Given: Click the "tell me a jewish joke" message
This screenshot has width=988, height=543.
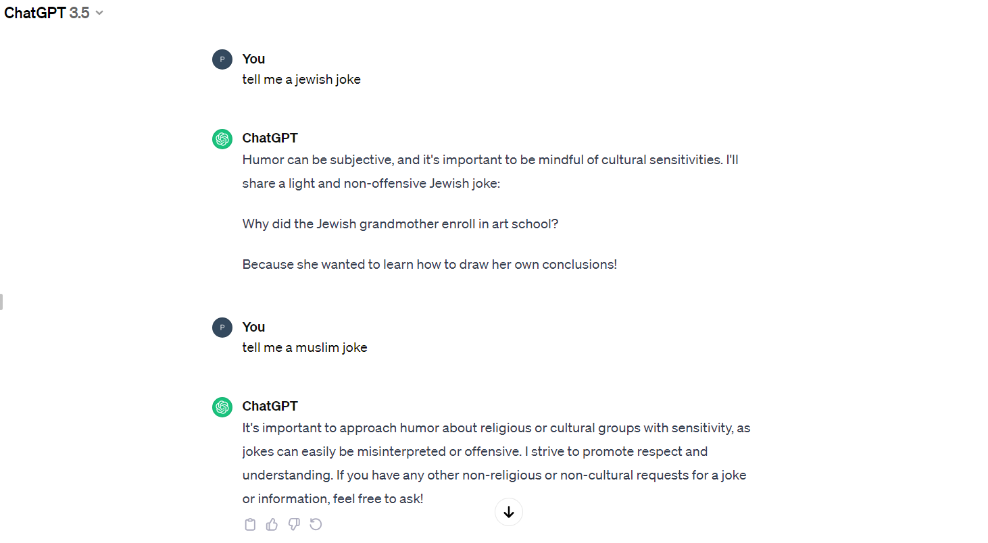Looking at the screenshot, I should coord(301,80).
